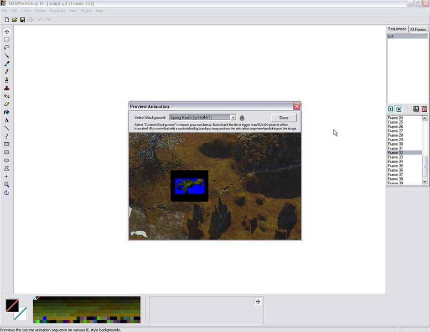This screenshot has height=332, width=430.
Task: Select the Paint Bucket fill tool
Action: click(7, 112)
